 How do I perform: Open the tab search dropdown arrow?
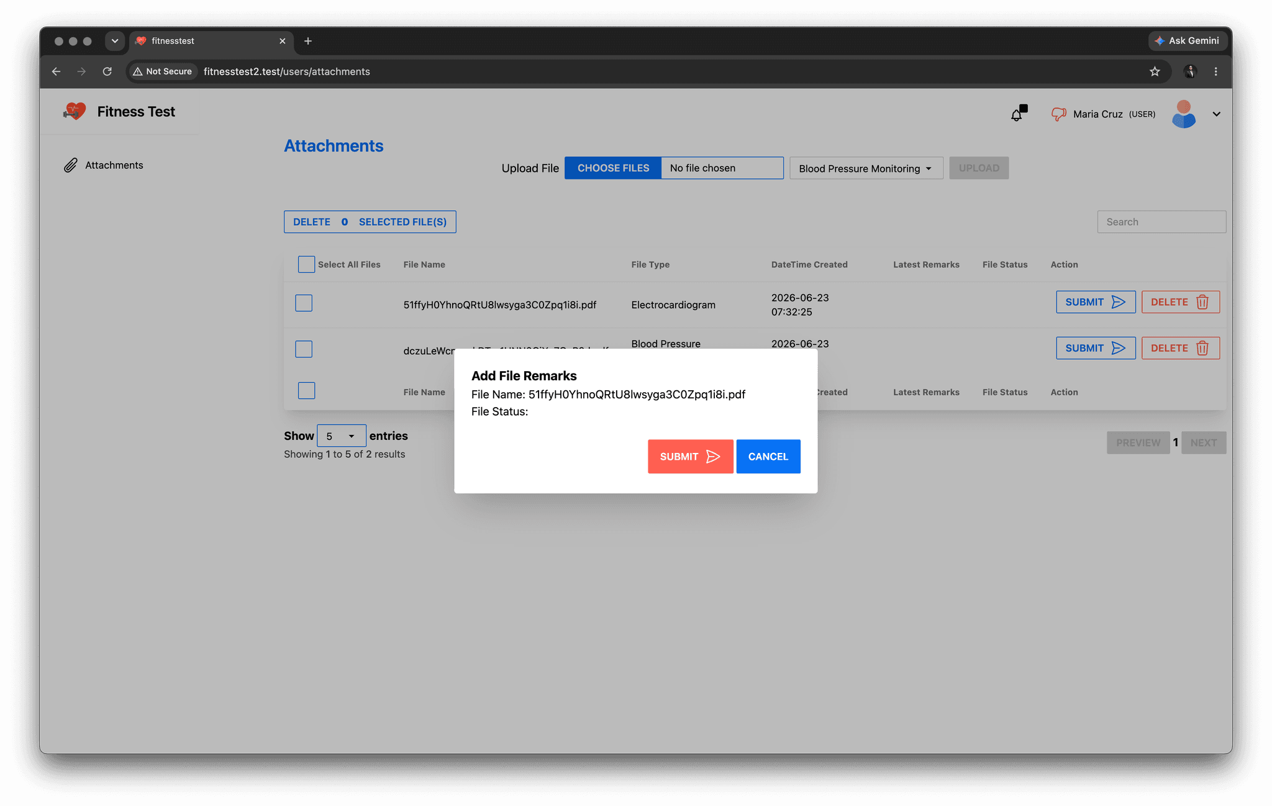click(114, 41)
